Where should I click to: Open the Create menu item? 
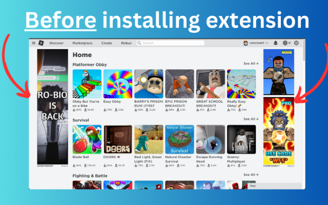[107, 43]
